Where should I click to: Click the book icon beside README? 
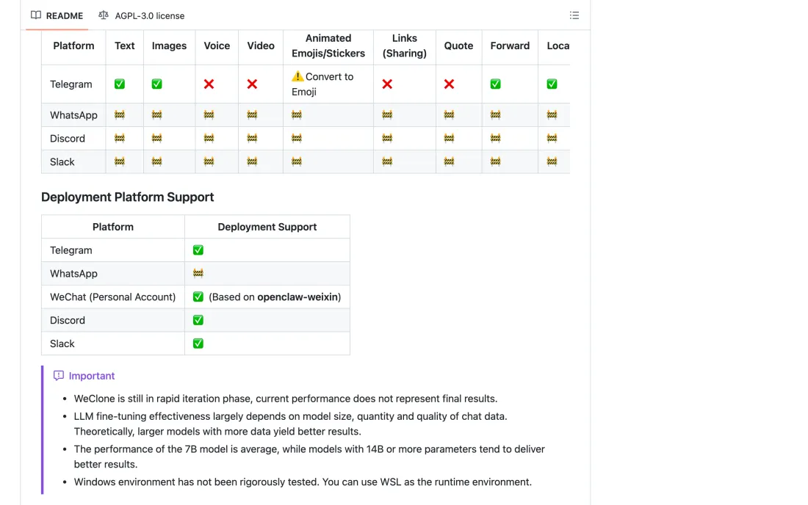[35, 15]
